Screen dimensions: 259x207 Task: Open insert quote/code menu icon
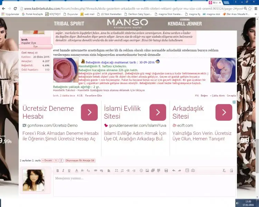(159, 170)
